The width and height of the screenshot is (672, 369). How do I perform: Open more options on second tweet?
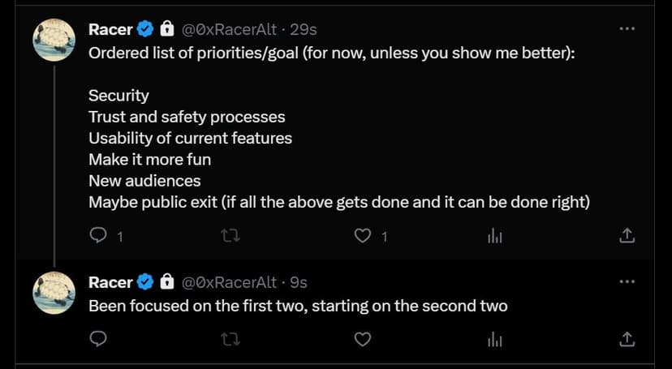(x=627, y=281)
